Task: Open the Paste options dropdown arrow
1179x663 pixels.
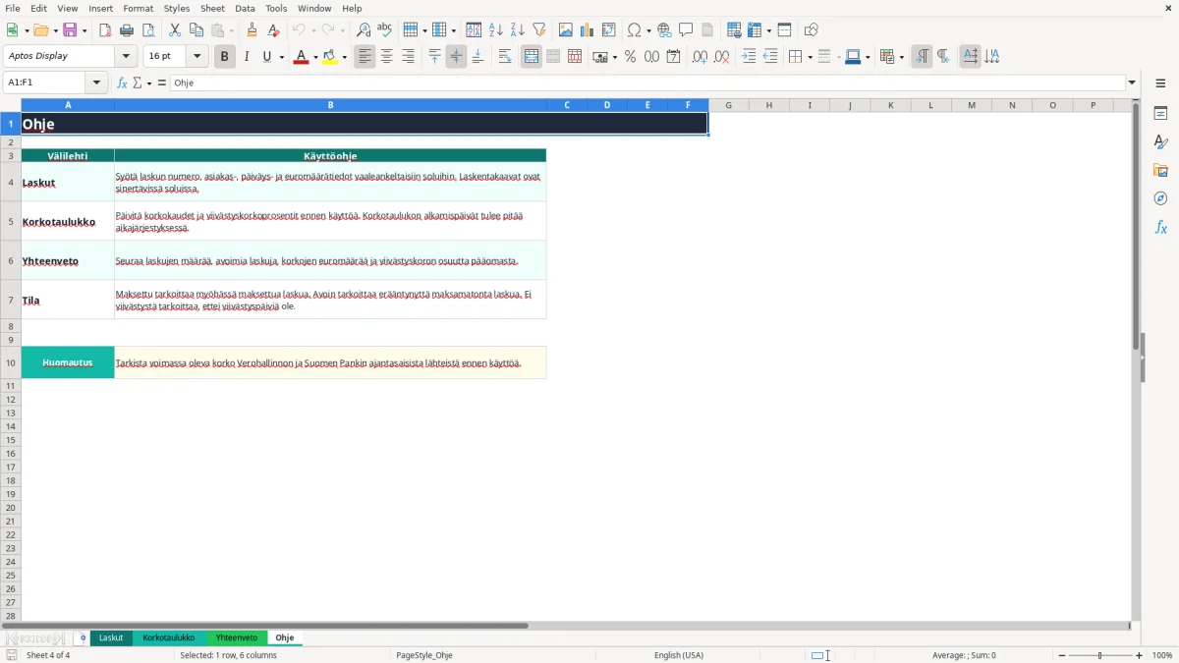Action: [232, 30]
